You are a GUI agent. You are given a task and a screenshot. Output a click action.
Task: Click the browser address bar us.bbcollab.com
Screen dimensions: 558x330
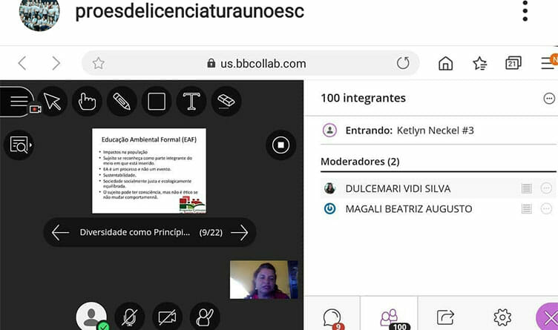(x=252, y=64)
